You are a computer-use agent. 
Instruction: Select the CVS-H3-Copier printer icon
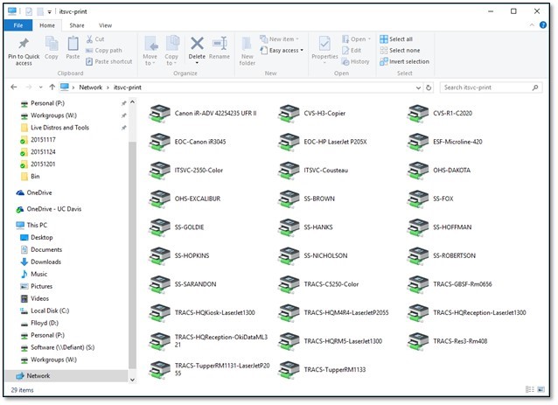point(290,114)
